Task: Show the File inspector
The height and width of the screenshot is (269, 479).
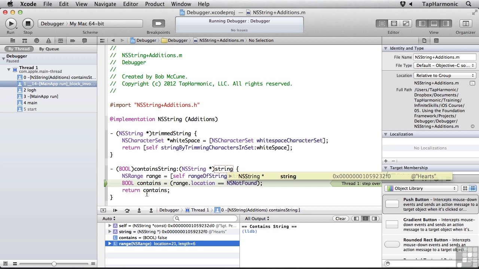Action: tap(424, 40)
